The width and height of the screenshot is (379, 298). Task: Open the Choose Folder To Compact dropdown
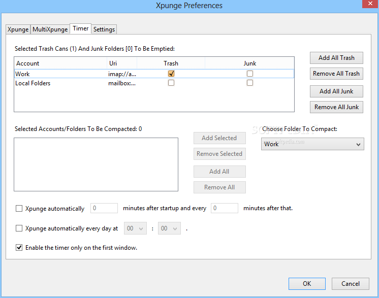tap(312, 144)
